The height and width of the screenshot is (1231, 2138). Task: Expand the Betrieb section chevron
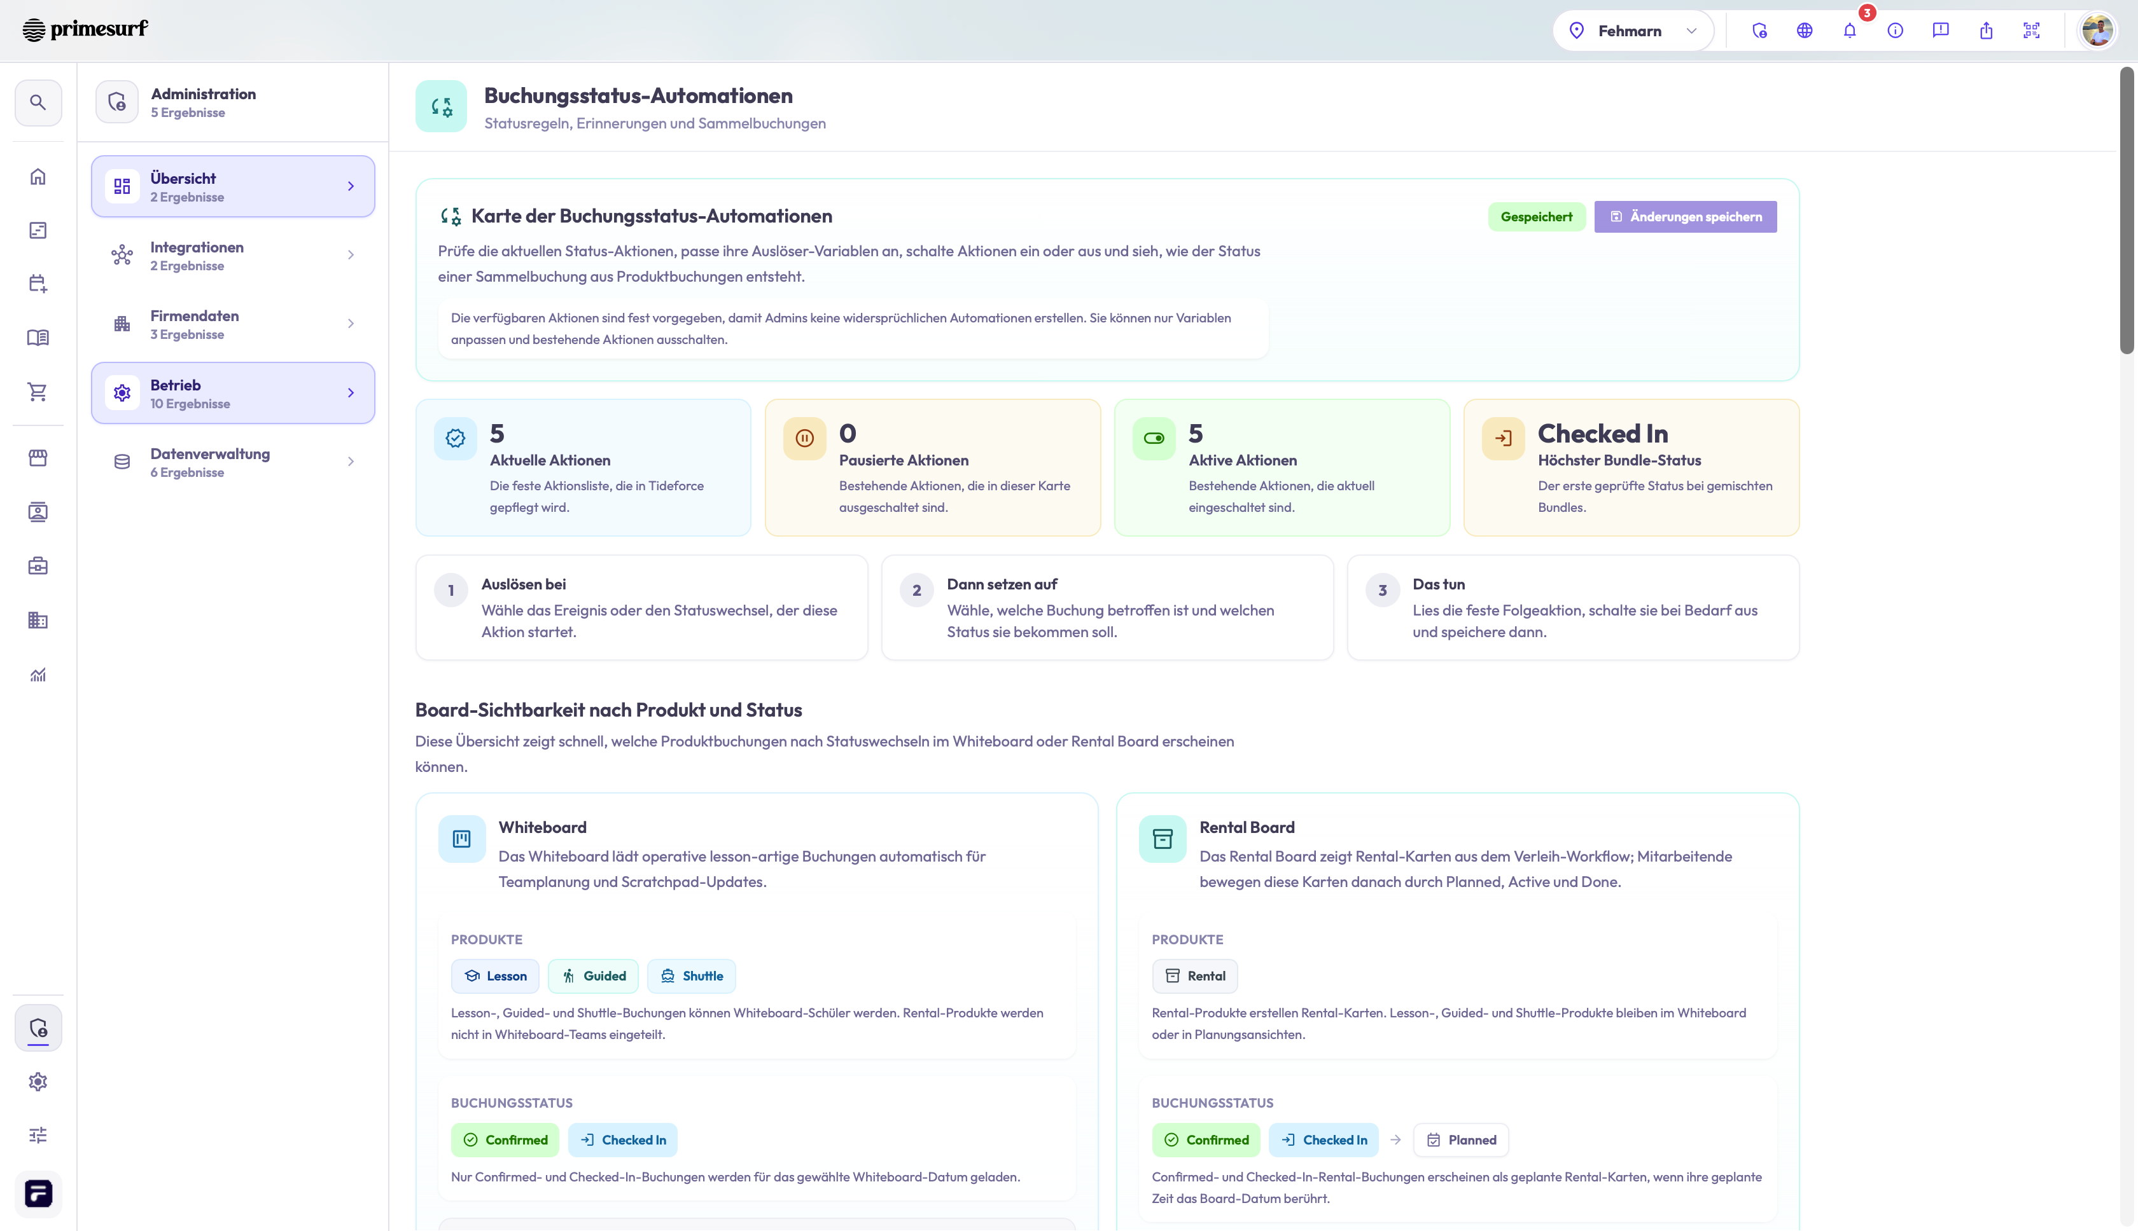pos(351,393)
